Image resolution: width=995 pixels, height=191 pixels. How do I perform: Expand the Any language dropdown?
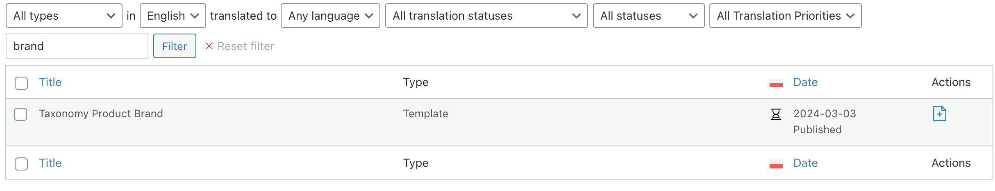pyautogui.click(x=330, y=16)
